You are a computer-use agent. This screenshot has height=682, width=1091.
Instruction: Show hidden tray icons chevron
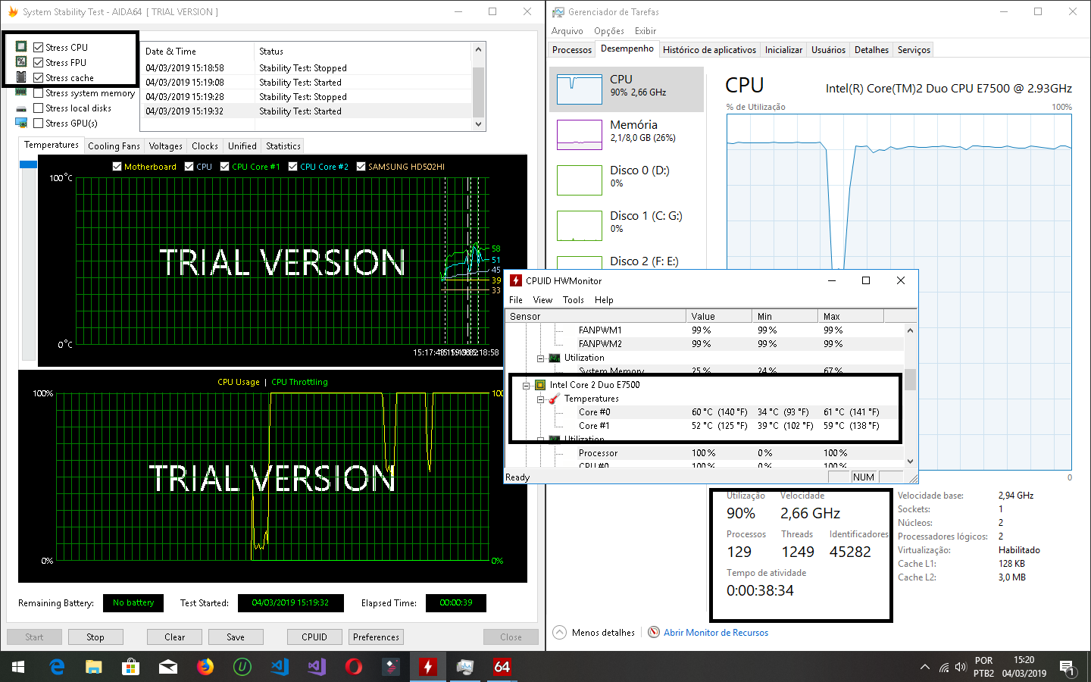coord(924,668)
